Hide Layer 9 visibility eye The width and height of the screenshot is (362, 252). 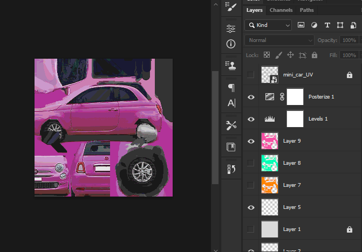[251, 141]
